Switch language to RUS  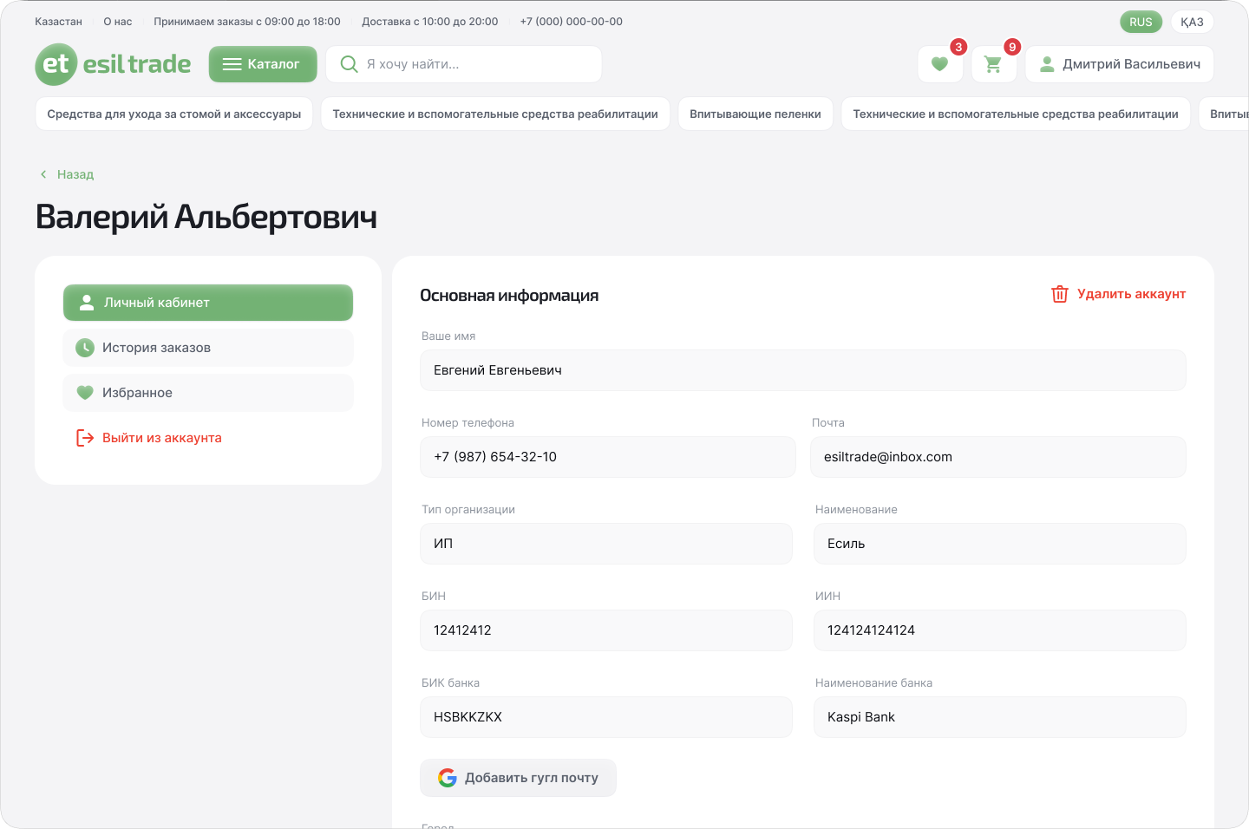click(1141, 22)
